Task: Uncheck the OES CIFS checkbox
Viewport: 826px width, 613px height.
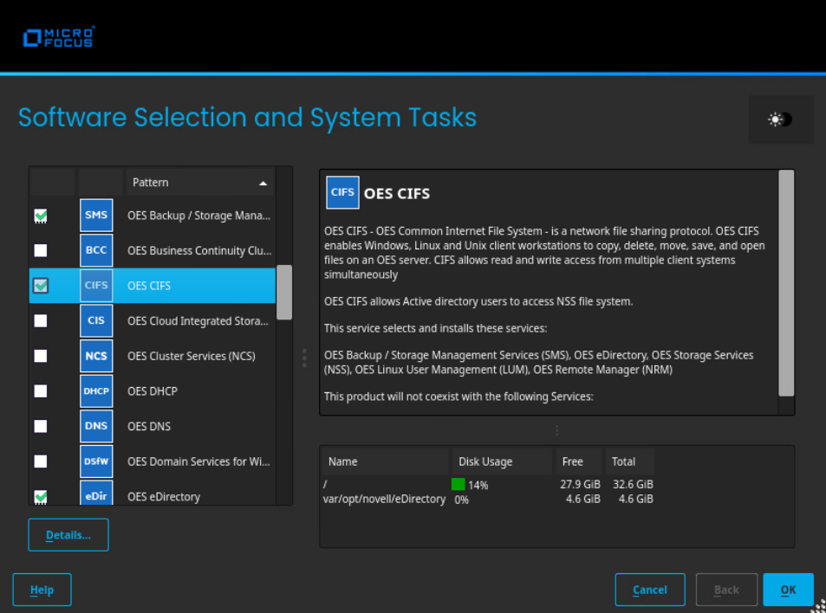Action: click(41, 286)
